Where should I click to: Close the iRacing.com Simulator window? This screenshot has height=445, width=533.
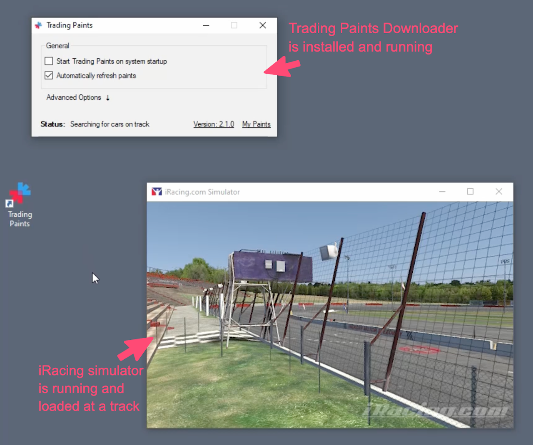point(499,192)
